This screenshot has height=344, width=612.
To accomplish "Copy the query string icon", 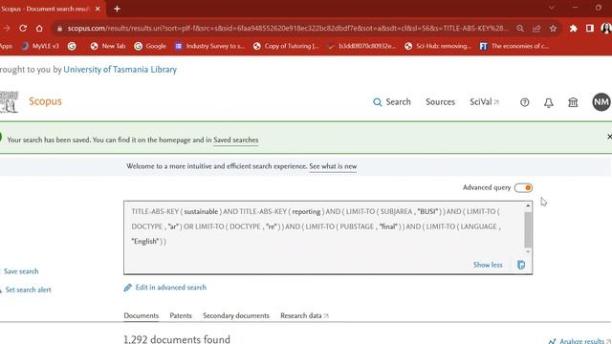I will (521, 265).
